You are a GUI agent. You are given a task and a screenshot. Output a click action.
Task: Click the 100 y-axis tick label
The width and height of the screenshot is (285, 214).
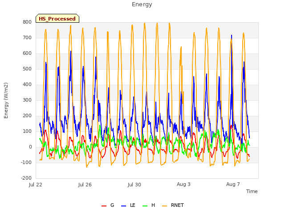(x=27, y=131)
